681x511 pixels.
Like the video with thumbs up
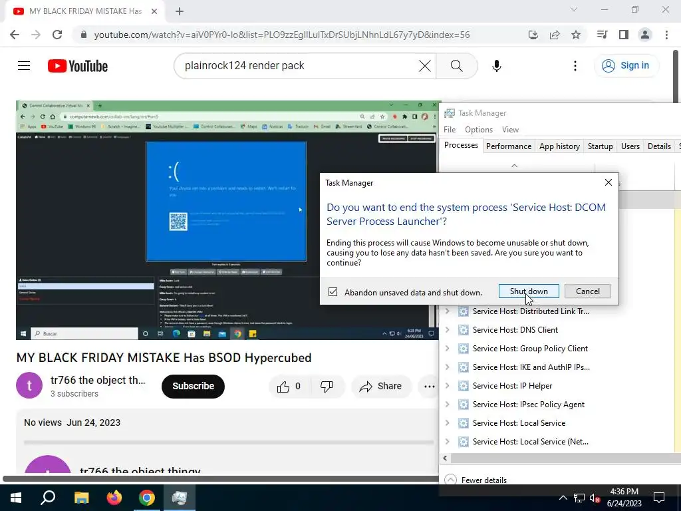pos(290,387)
